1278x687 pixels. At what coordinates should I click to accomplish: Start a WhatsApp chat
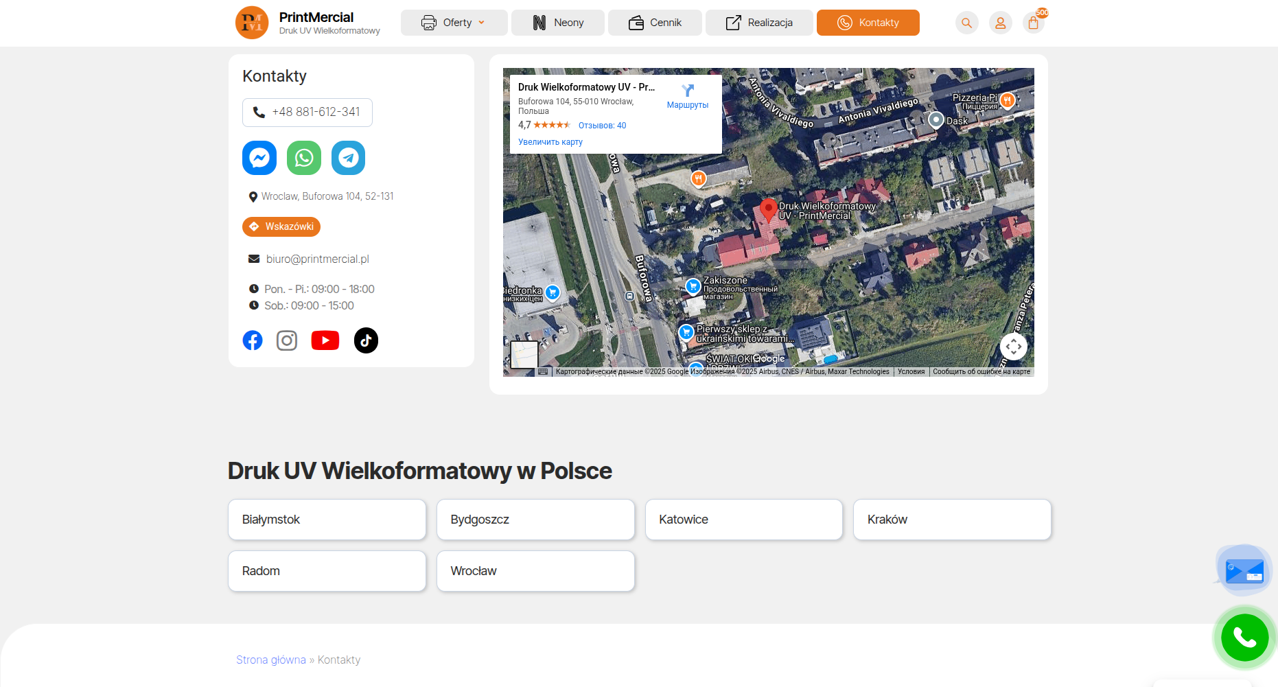304,158
